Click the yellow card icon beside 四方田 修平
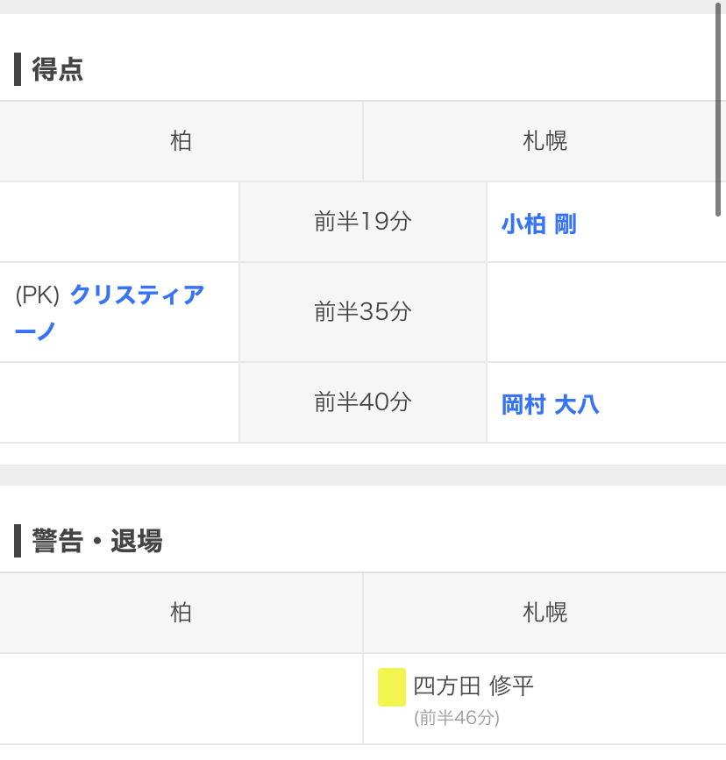Screen dimensions: 726x760 392,687
